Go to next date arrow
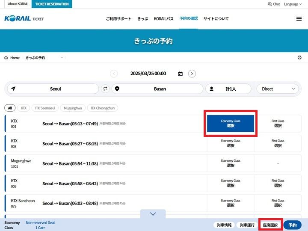The width and height of the screenshot is (308, 231). pos(192,74)
